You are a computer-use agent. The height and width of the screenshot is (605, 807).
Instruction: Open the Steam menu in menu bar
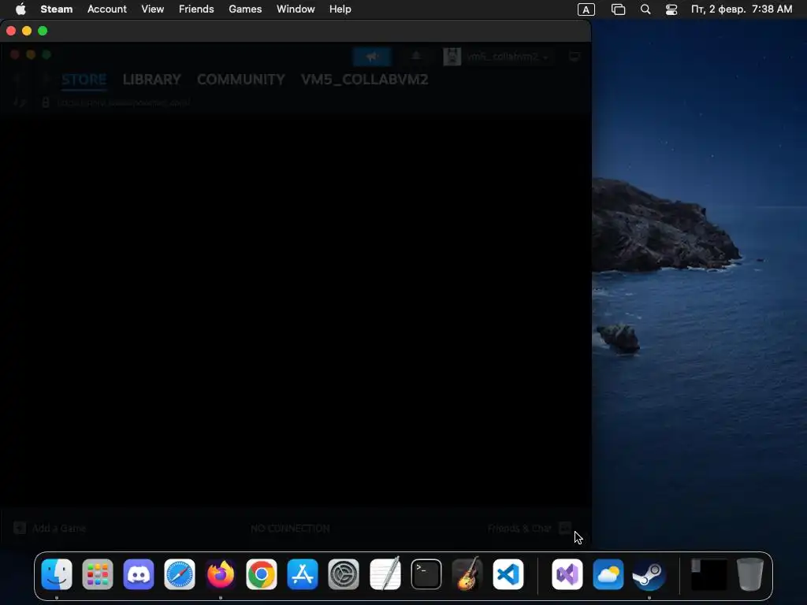click(x=56, y=9)
